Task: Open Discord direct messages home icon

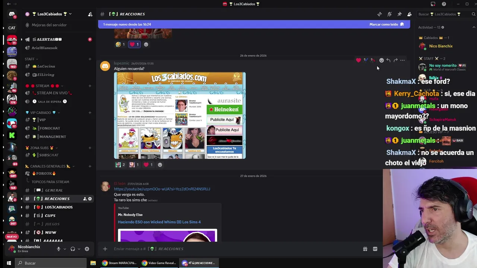Action: coord(12,14)
